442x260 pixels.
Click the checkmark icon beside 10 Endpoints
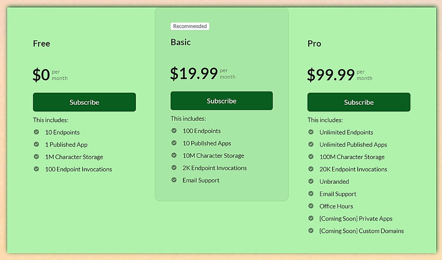[36, 132]
